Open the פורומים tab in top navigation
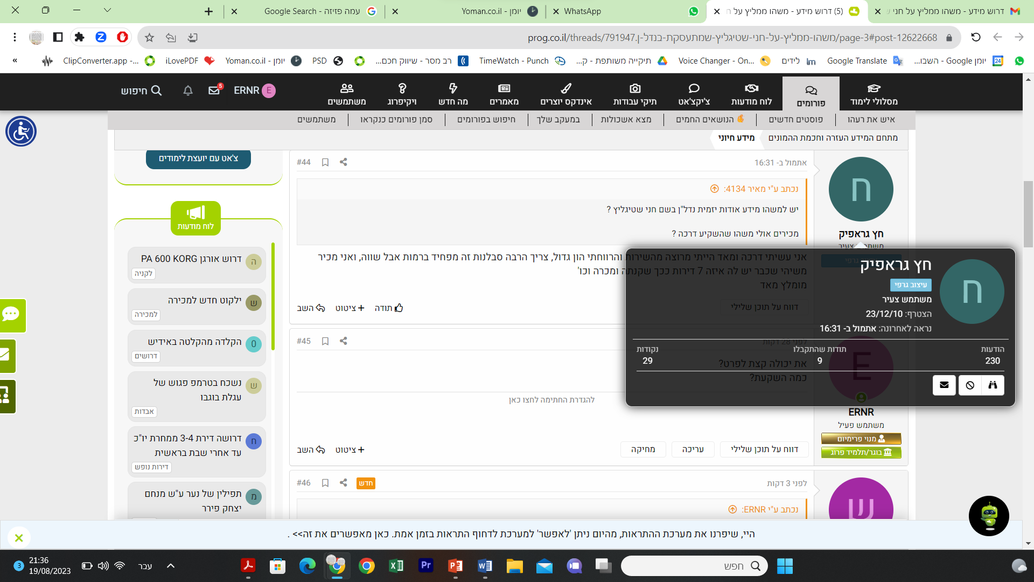This screenshot has width=1034, height=582. pos(811,94)
